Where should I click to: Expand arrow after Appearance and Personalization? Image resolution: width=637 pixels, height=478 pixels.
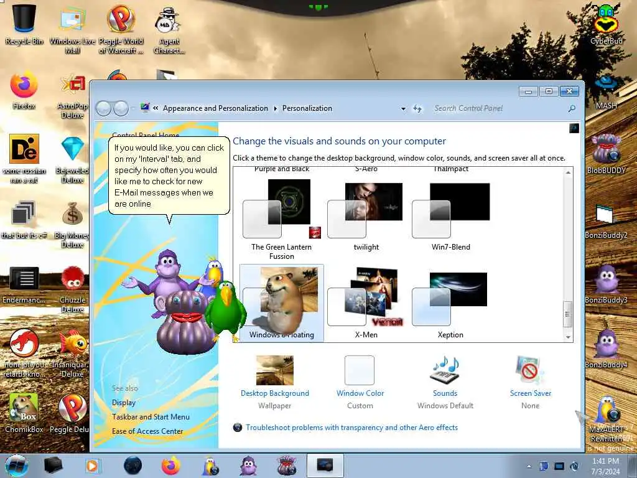point(275,108)
